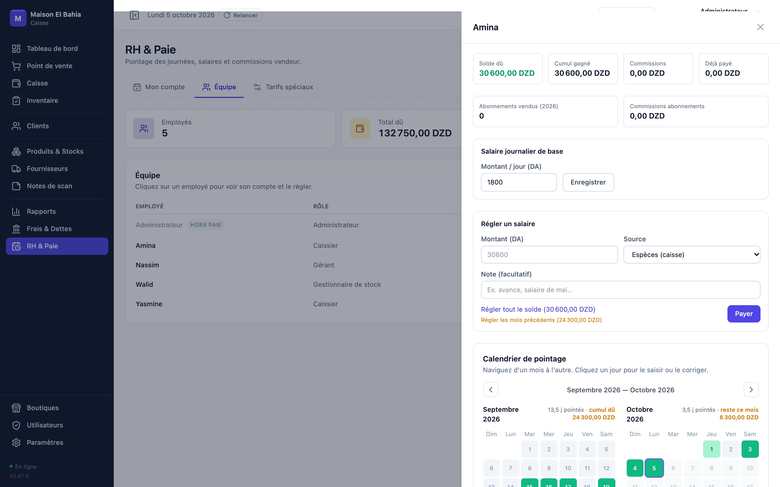Click Régler les mois précédents link
Image resolution: width=780 pixels, height=487 pixels.
tap(541, 320)
